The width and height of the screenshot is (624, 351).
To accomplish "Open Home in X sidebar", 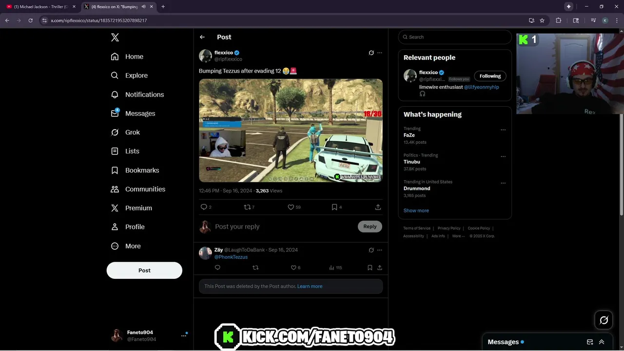I will [127, 57].
